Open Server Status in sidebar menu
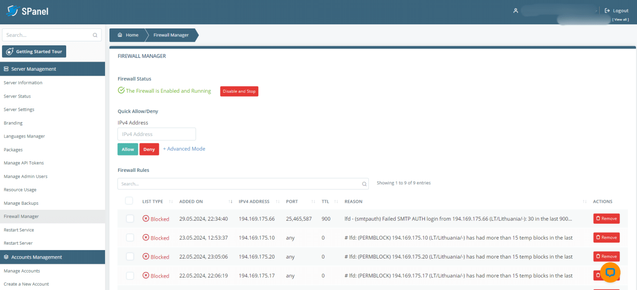637x290 pixels. [x=17, y=96]
